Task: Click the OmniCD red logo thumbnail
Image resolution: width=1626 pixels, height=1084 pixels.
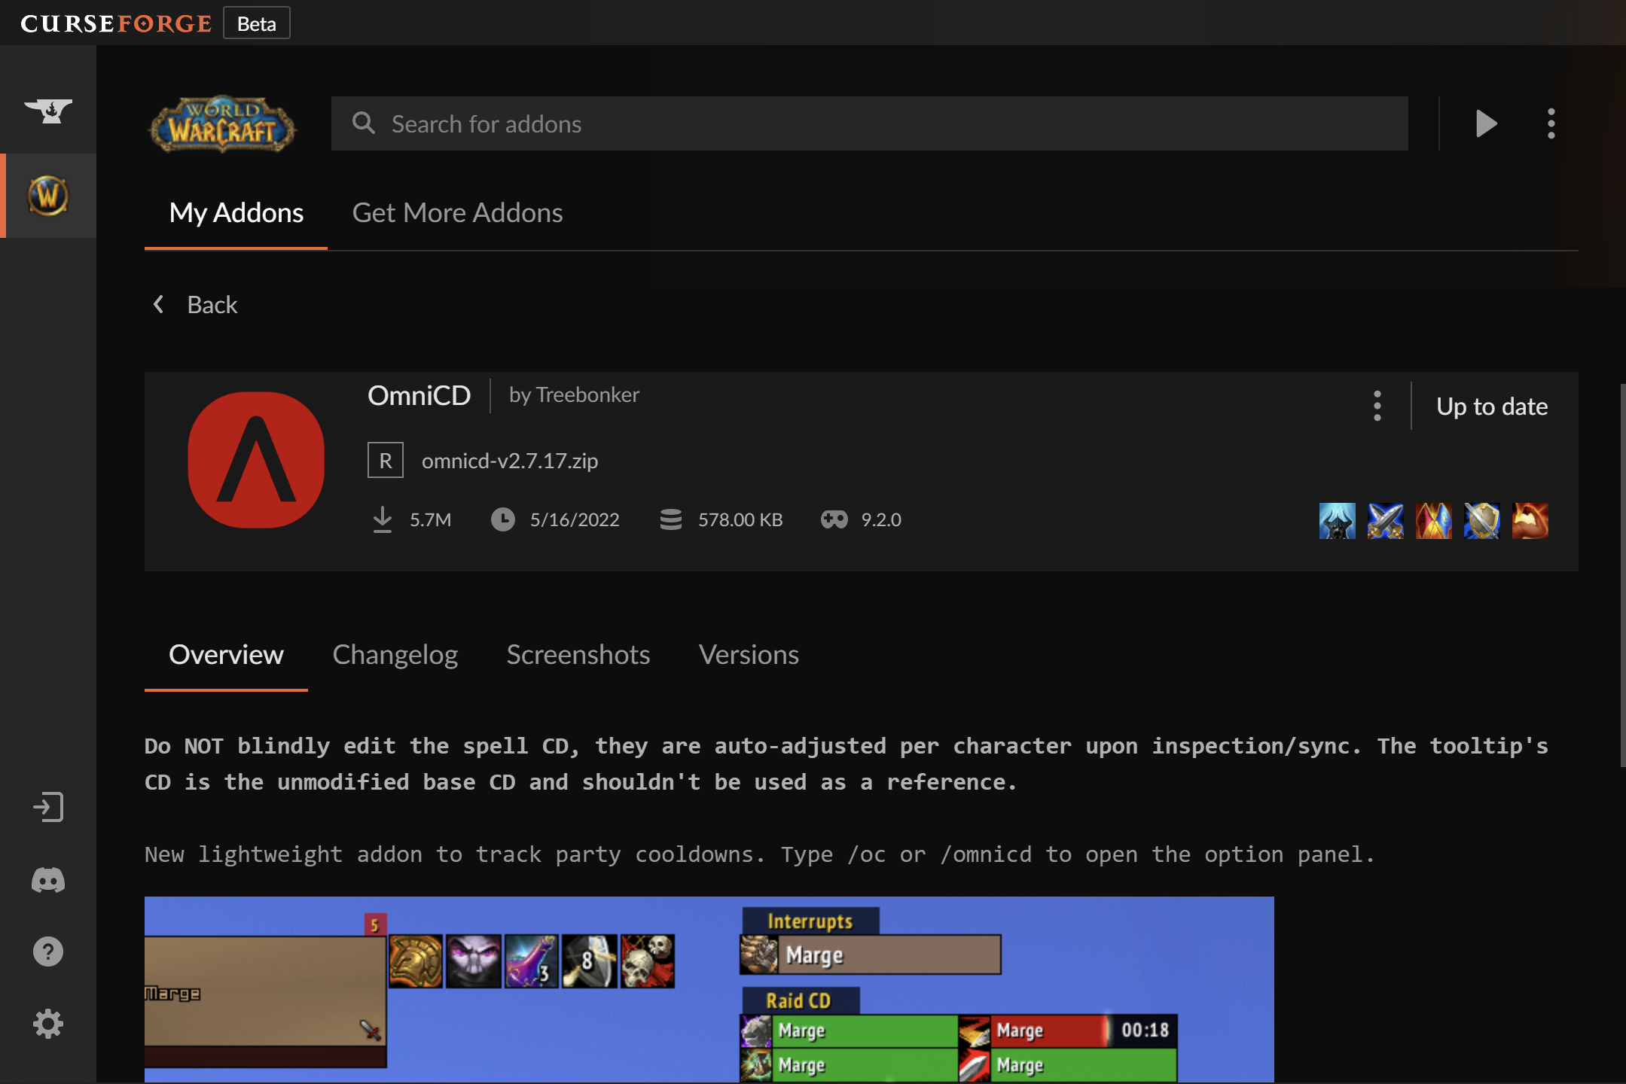Action: point(256,460)
